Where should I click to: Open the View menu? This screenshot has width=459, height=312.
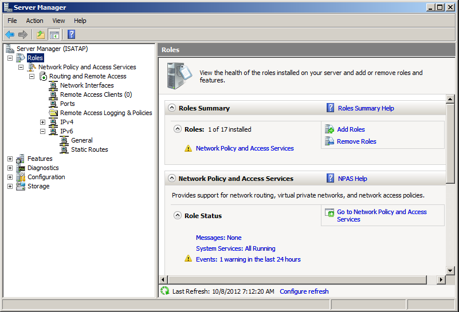(58, 21)
